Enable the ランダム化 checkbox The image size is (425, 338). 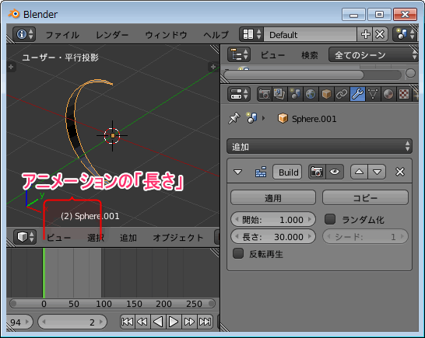(x=330, y=219)
